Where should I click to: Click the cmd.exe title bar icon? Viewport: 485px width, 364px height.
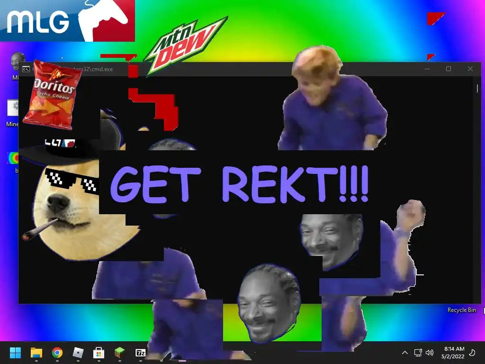pos(26,69)
